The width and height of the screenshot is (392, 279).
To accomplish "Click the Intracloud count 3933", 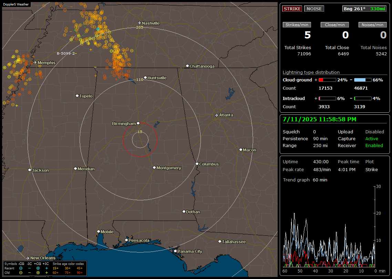I will coord(324,107).
